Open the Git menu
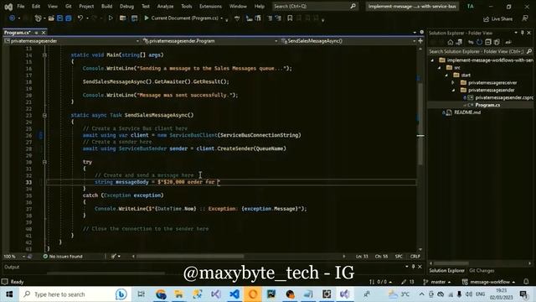Screen dimensions: 536x302 [x=69, y=6]
